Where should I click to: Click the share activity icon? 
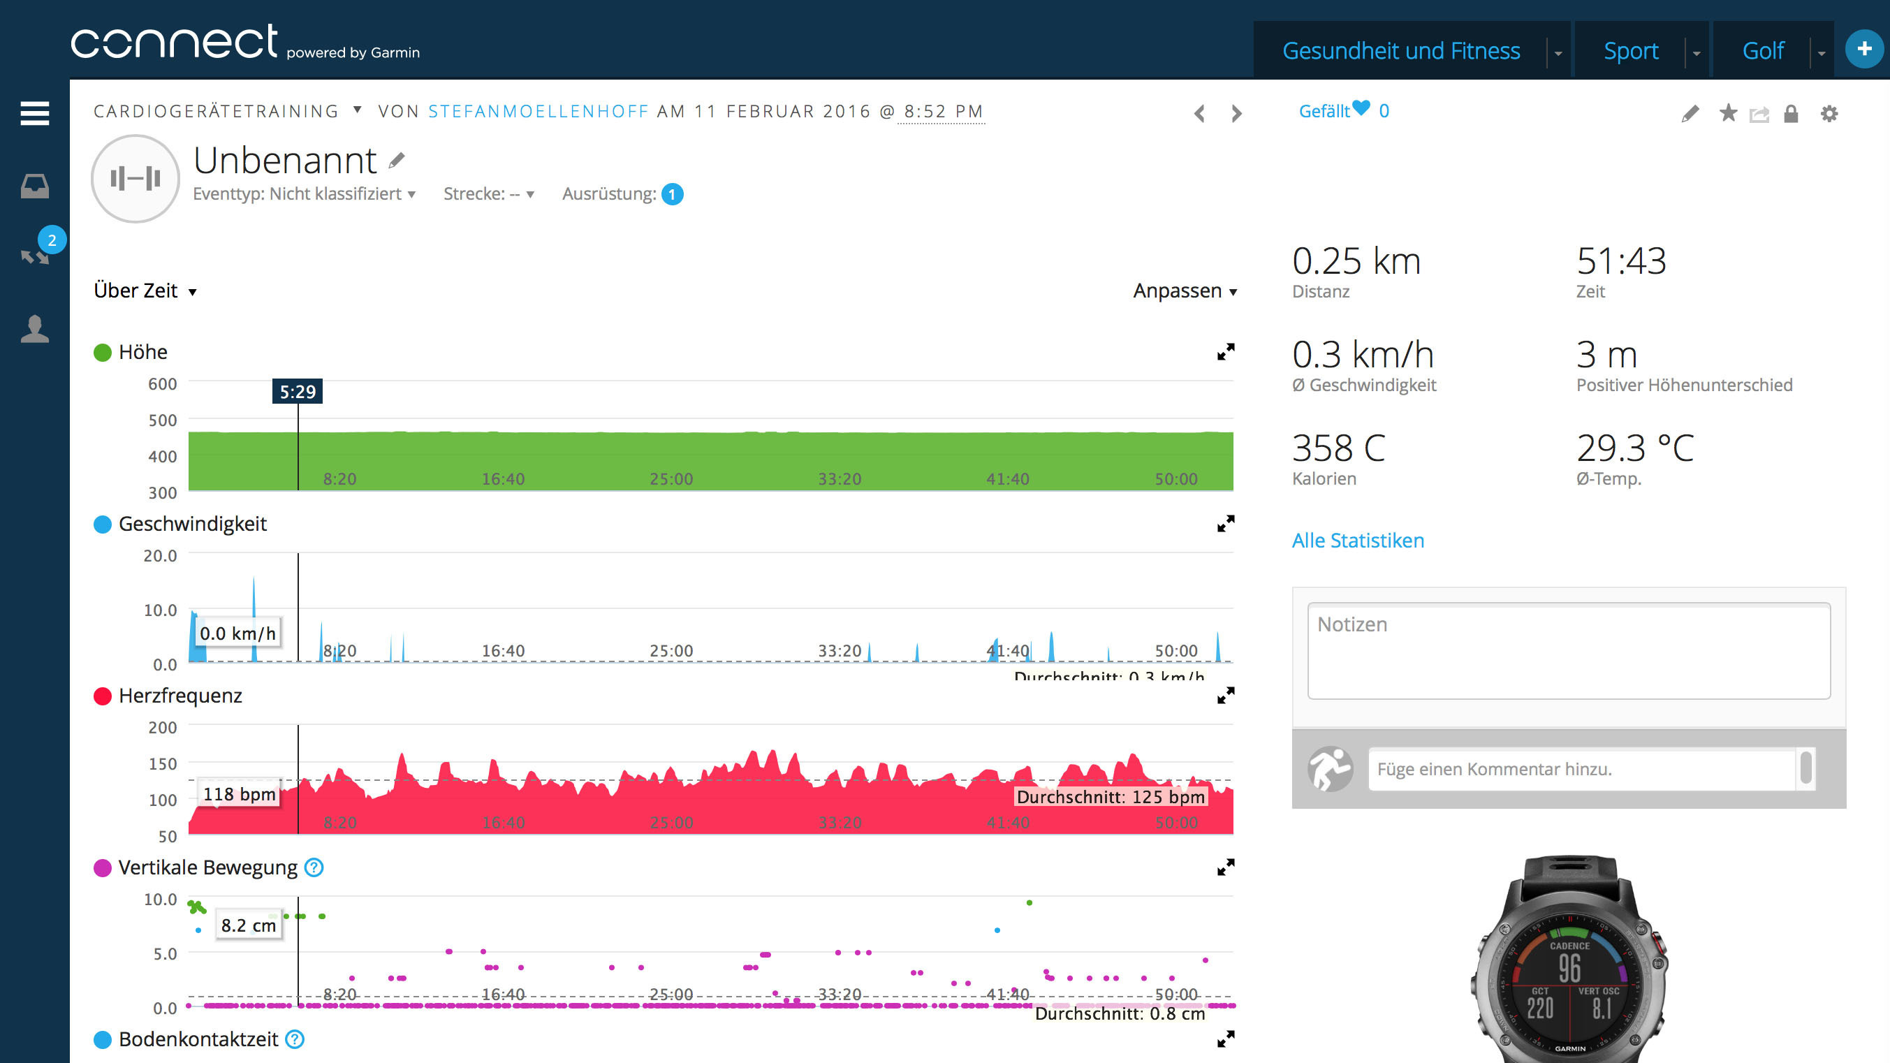click(x=1759, y=114)
